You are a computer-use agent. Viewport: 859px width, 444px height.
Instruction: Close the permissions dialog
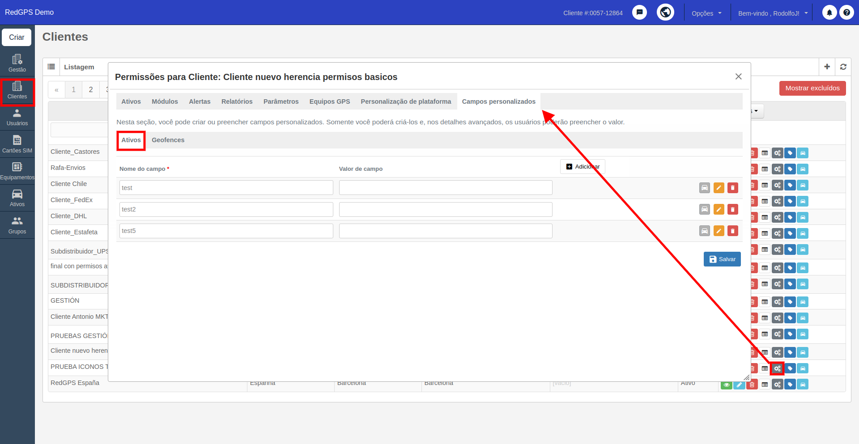coord(738,76)
